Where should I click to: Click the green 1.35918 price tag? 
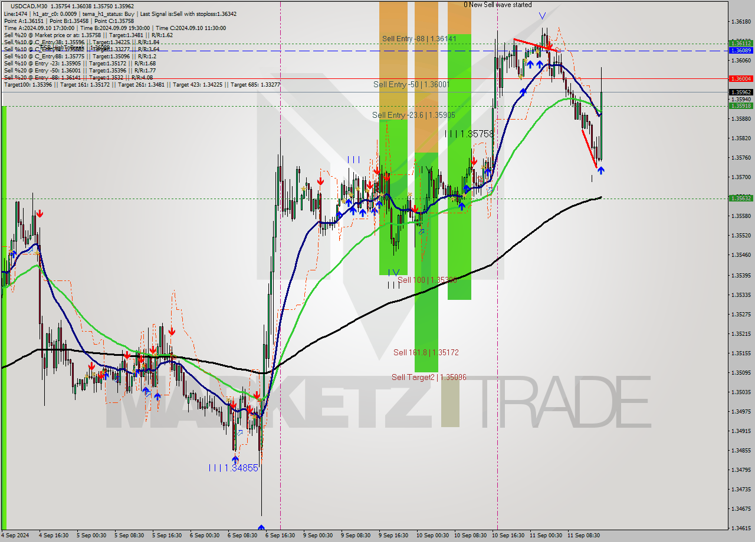(x=741, y=106)
